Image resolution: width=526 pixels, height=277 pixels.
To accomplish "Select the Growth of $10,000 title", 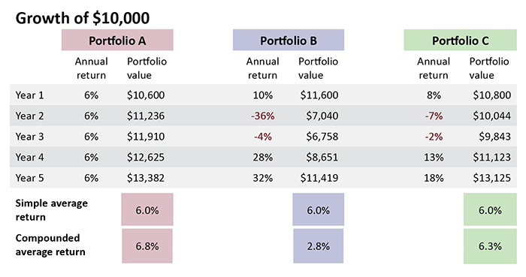I will pyautogui.click(x=83, y=18).
